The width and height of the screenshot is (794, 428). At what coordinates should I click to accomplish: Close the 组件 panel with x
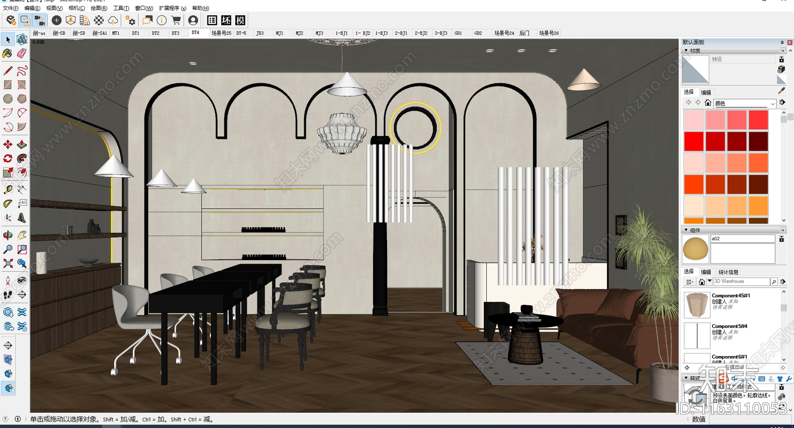point(783,230)
